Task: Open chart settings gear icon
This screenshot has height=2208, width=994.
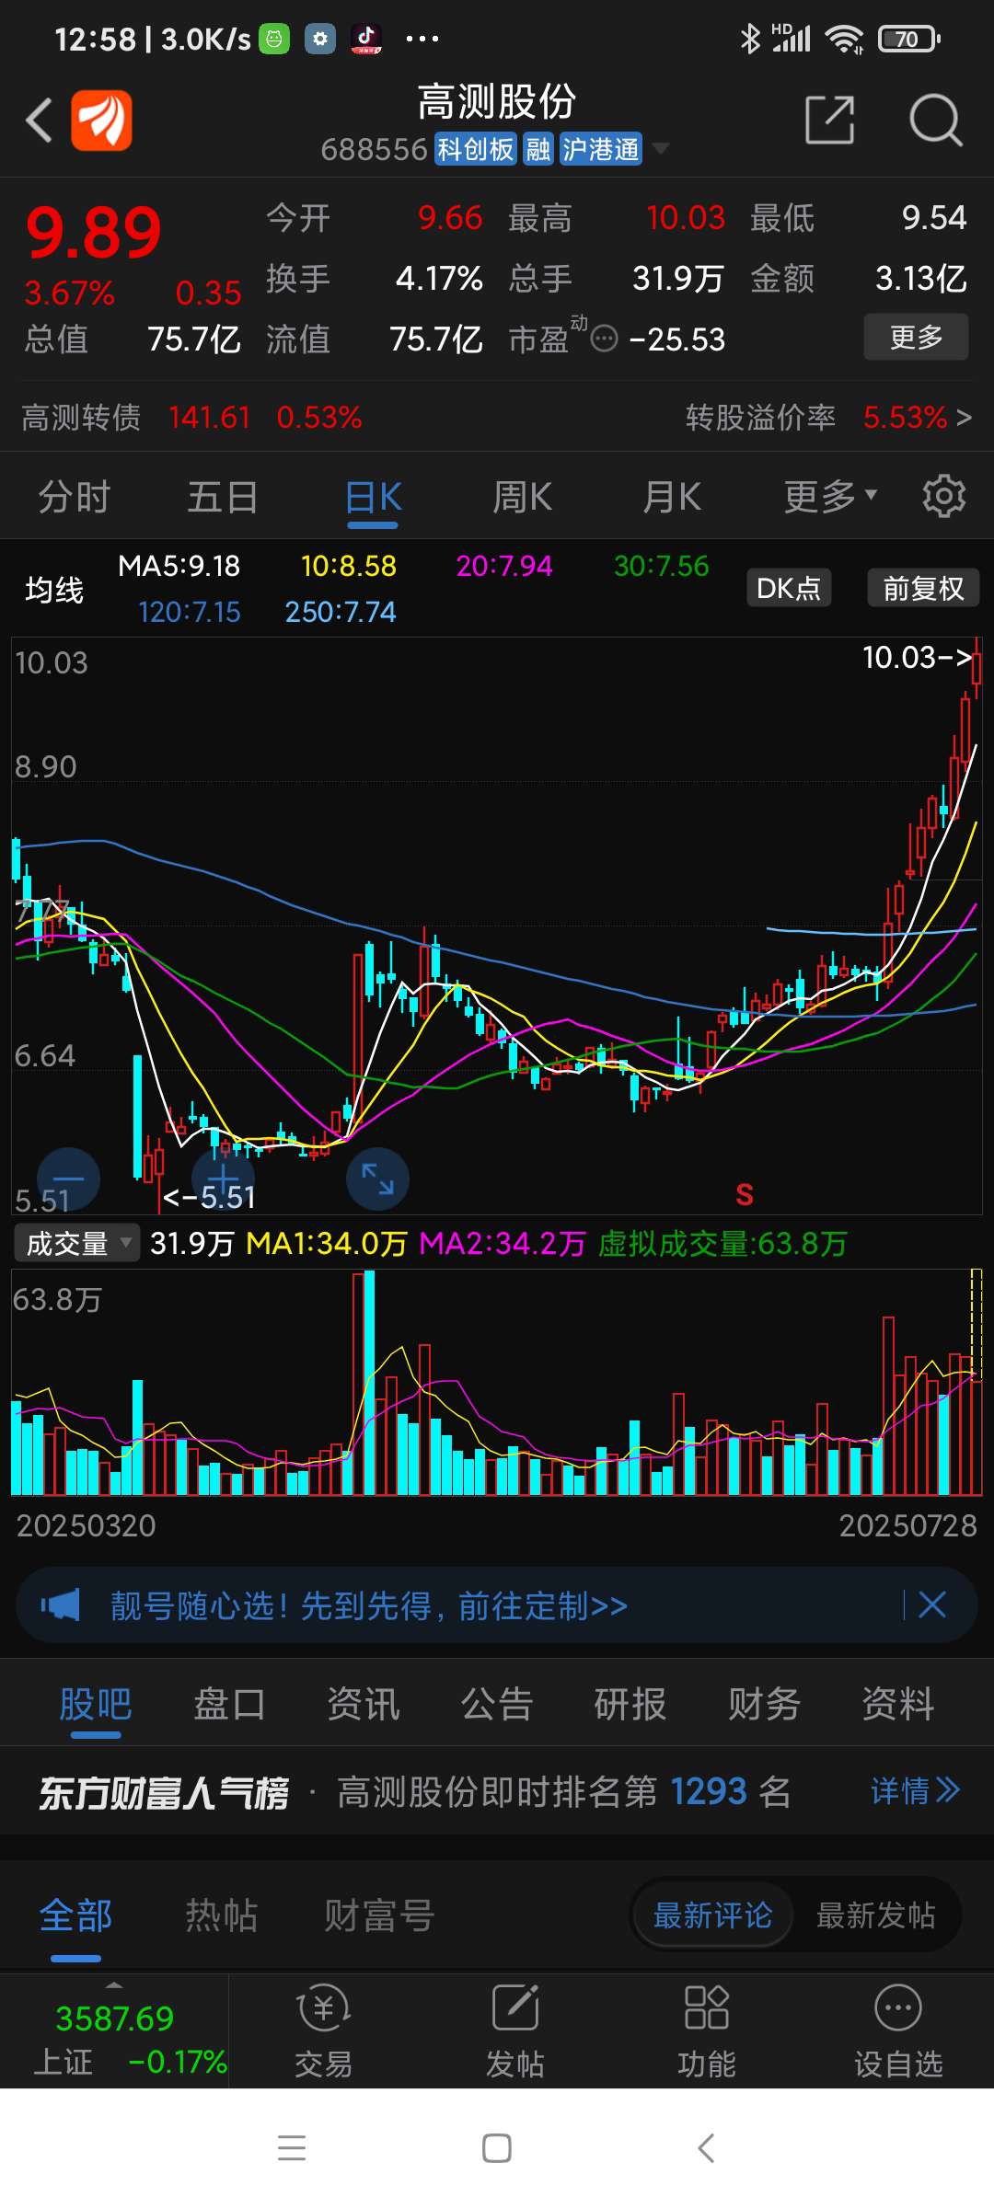Action: (x=943, y=497)
